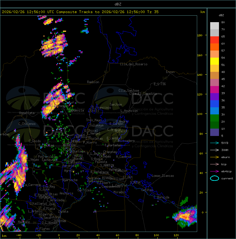The height and width of the screenshot is (239, 236).
Task: Click the 'E_1-736' map label
Action: [160, 84]
